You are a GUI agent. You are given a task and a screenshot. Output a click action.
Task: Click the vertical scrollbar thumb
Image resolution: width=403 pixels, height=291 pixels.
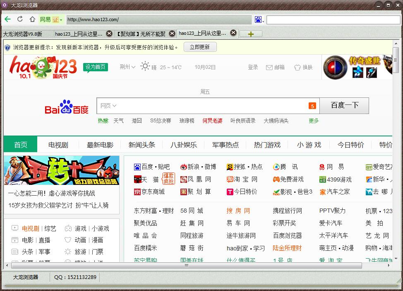pos(396,61)
